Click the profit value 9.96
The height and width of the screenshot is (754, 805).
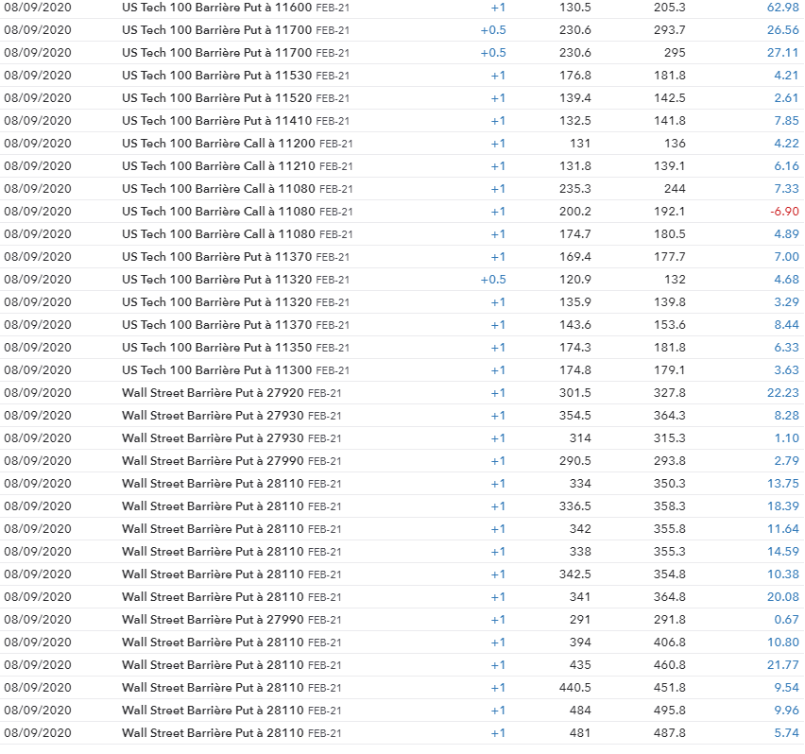(x=786, y=710)
